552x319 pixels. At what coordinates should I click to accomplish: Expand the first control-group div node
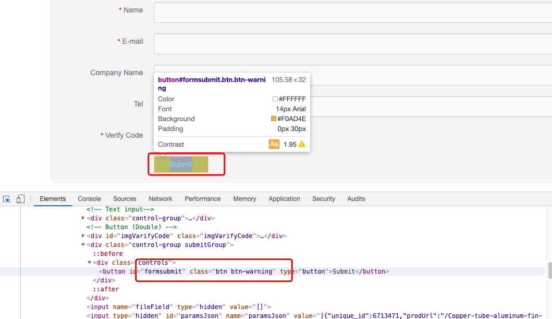[x=83, y=218]
